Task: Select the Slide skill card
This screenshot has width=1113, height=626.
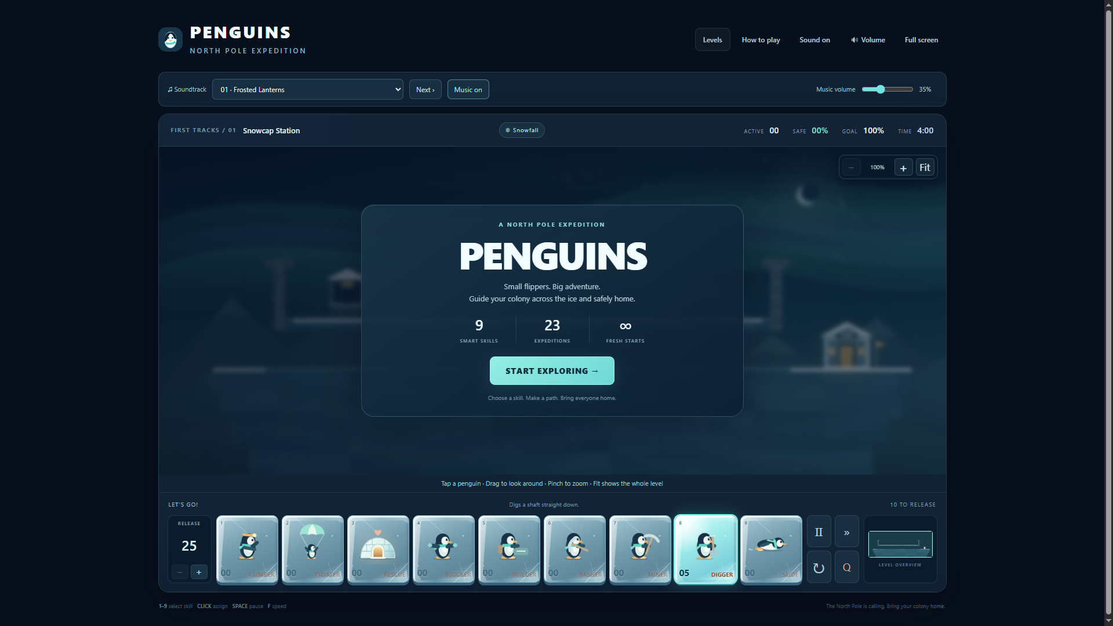Action: tap(771, 549)
